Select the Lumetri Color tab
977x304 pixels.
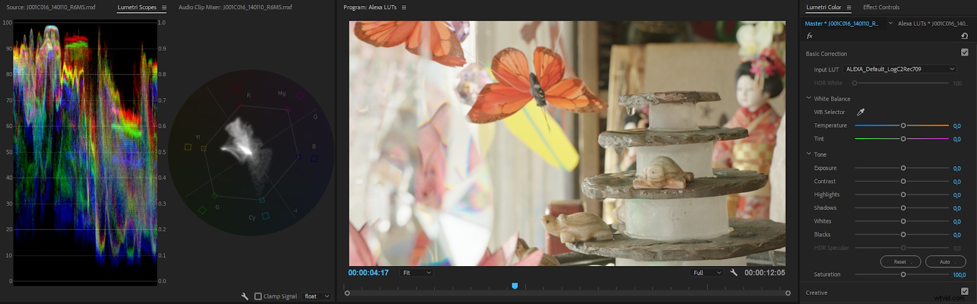824,7
